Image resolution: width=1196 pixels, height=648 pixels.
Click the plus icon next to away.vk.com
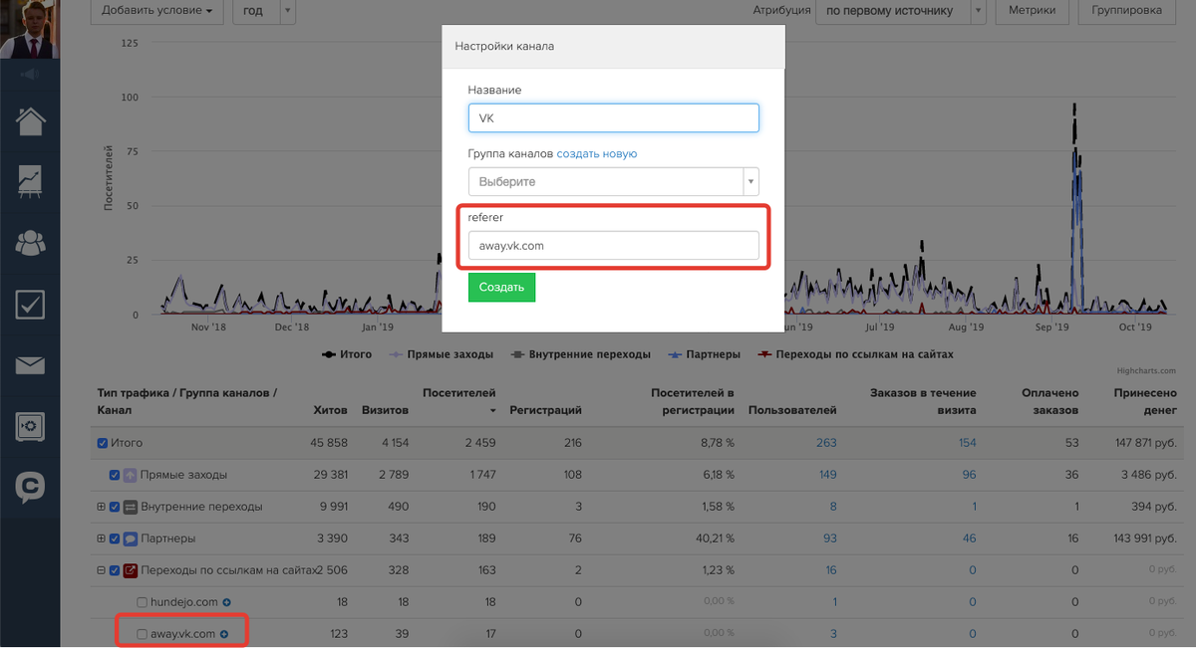[224, 634]
